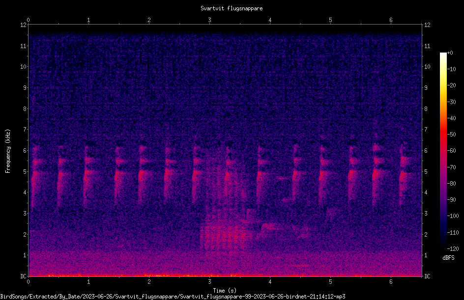The height and width of the screenshot is (300, 464).
Task: Click the '-90' colorbar label
Action: pyautogui.click(x=451, y=200)
